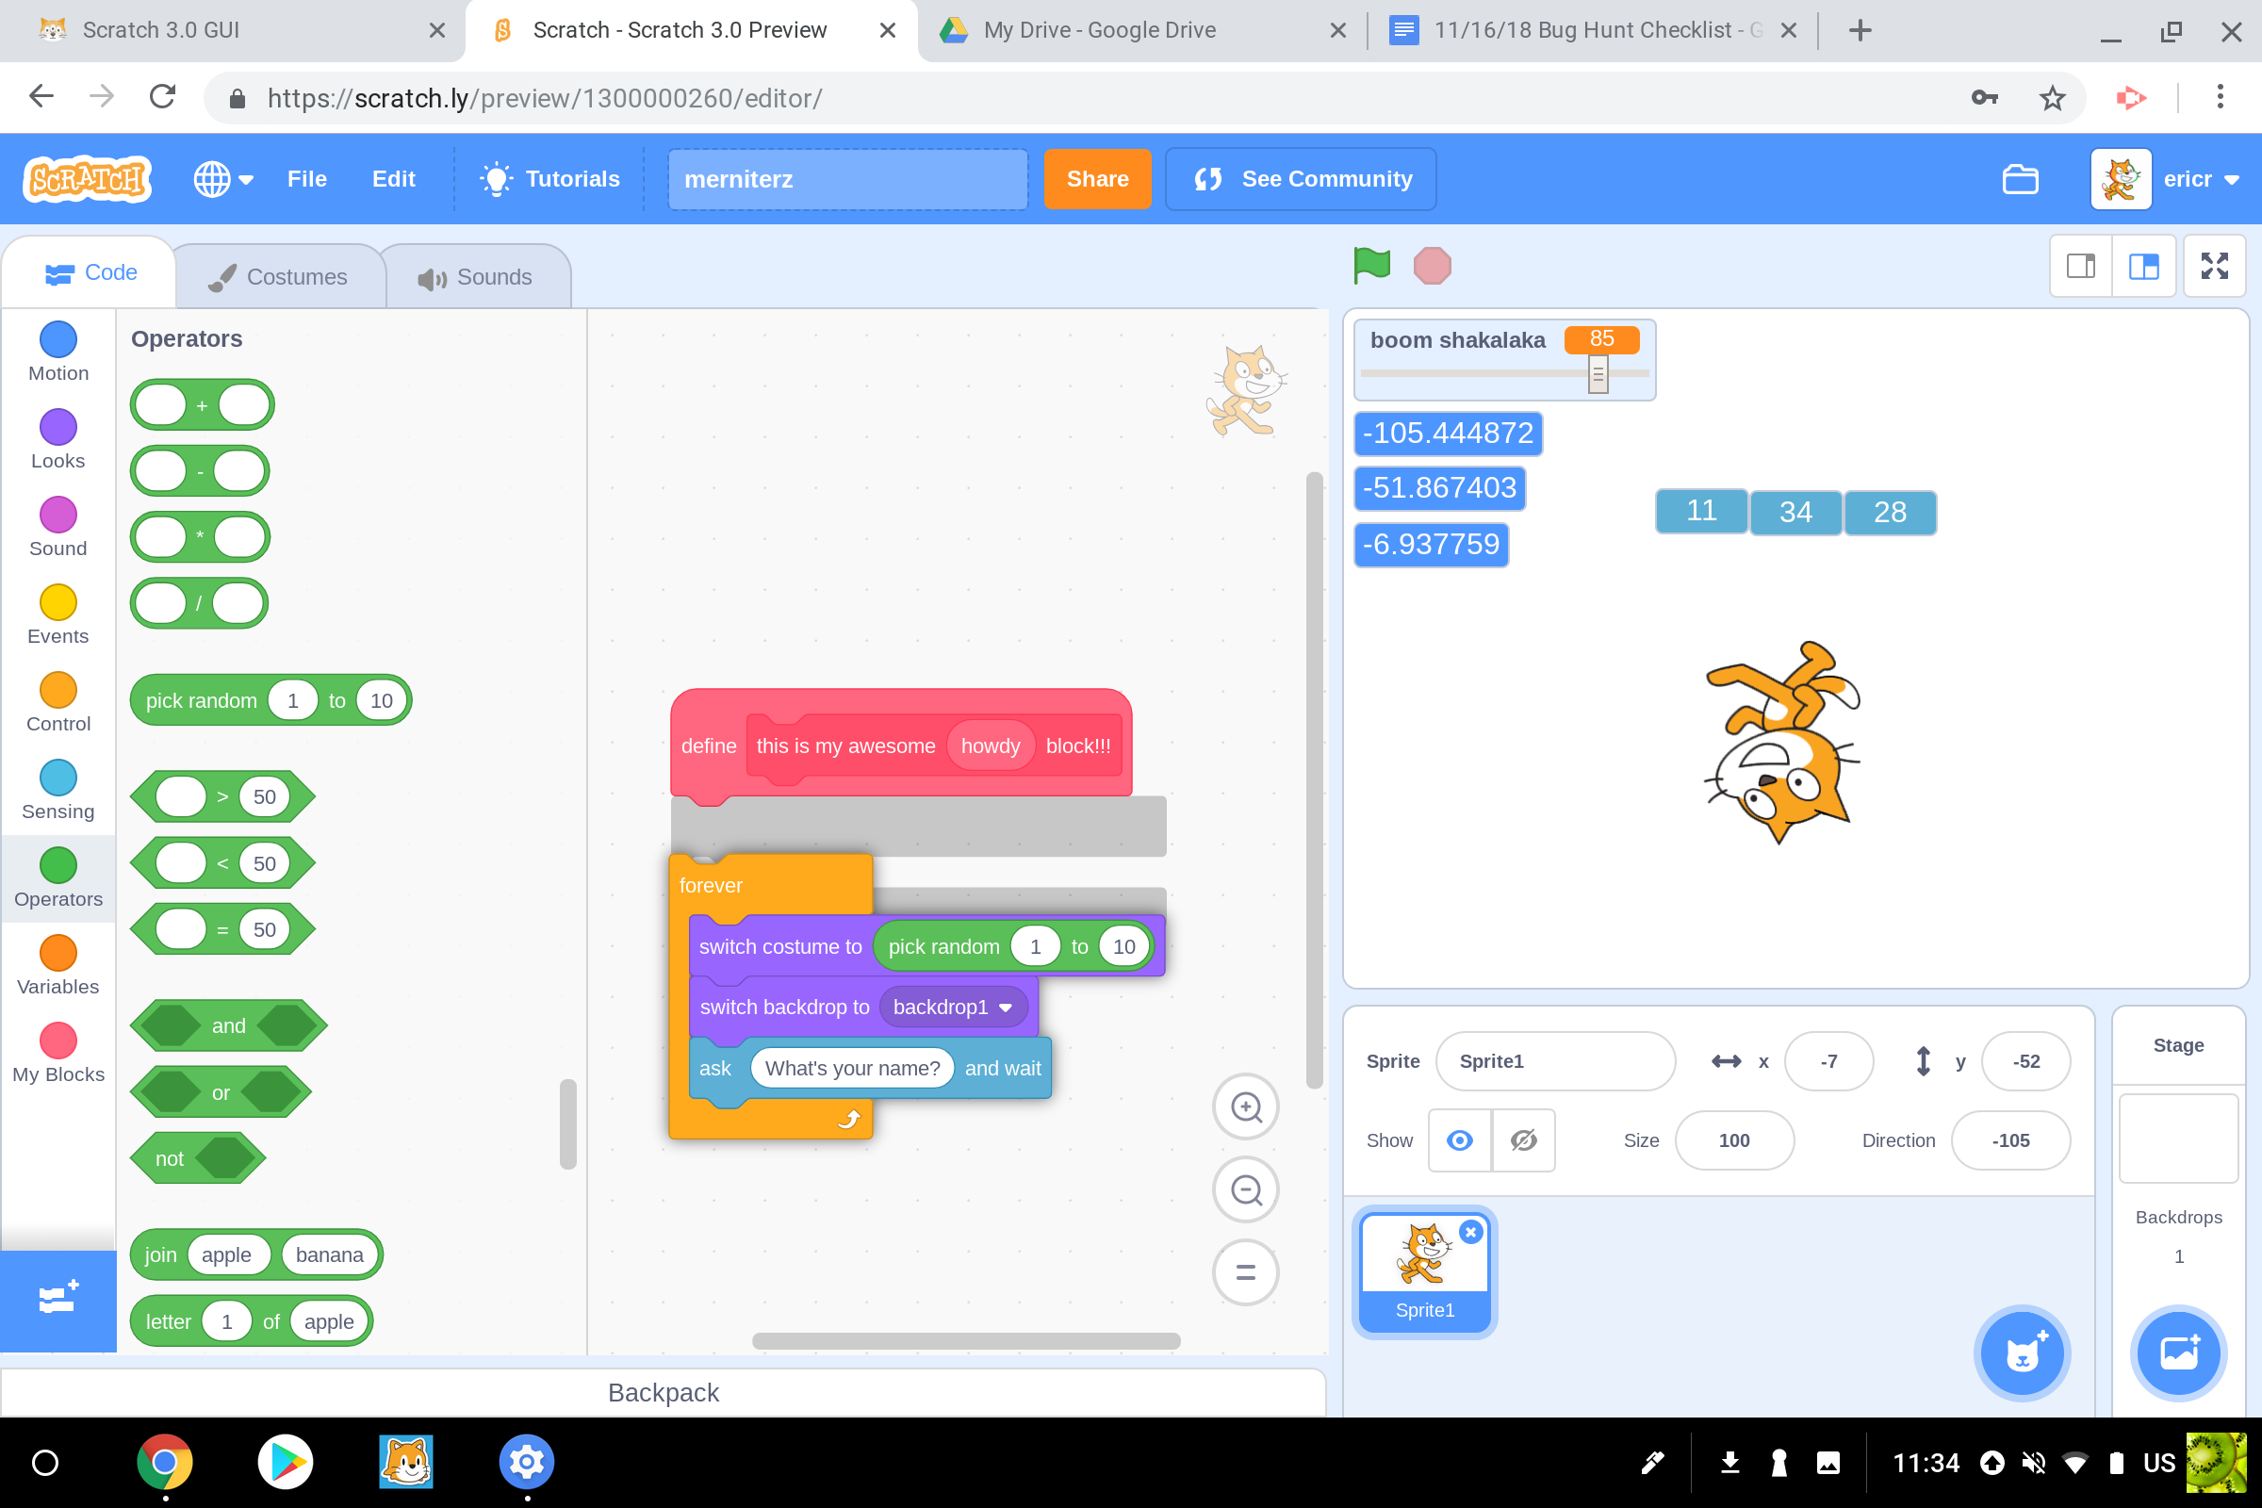Open the Add Extension button
2262x1508 pixels.
57,1301
